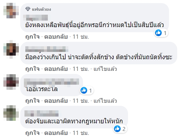
Task: Click like reaction icon with count 2
Action: (117, 129)
